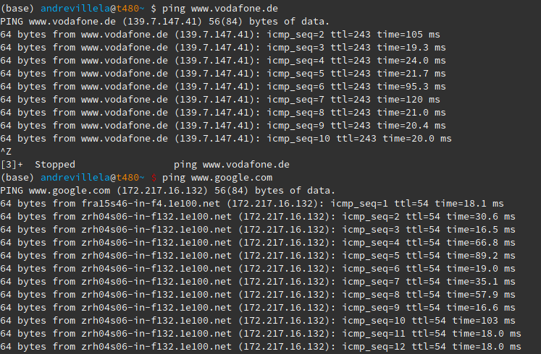Screen dimensions: 541x354
Task: Click the google line with time=89.2 ms
Action: (x=258, y=256)
